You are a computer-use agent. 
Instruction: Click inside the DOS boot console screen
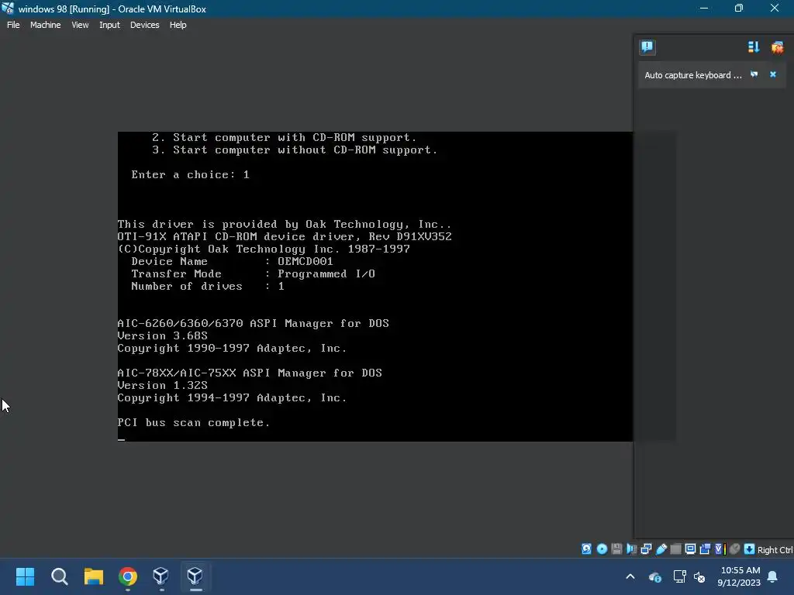coord(375,287)
